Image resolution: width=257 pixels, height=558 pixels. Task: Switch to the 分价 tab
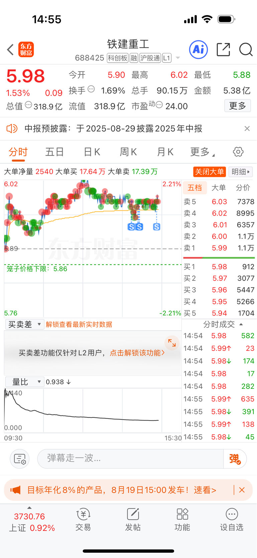point(243,188)
